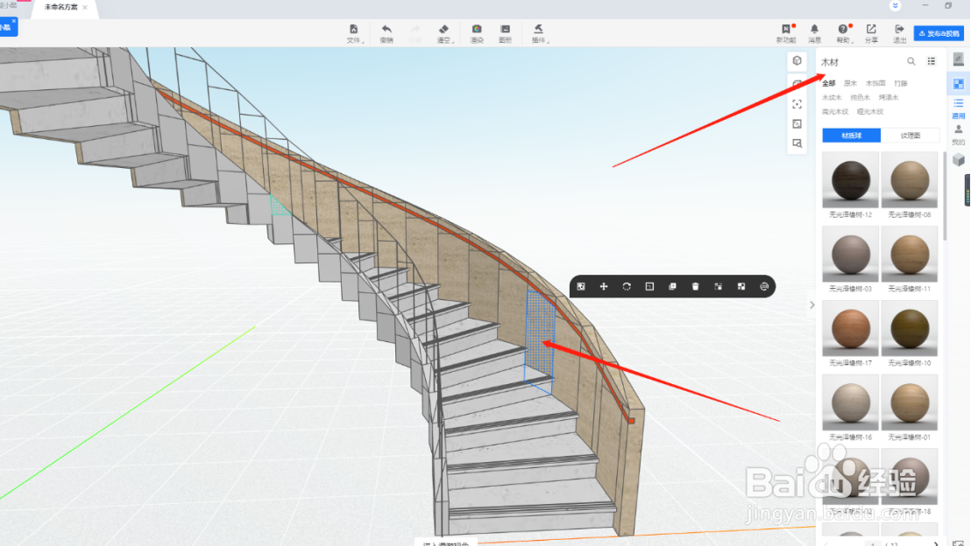971x546 pixels.
Task: Open the 清空 clear dropdown
Action: [x=443, y=33]
